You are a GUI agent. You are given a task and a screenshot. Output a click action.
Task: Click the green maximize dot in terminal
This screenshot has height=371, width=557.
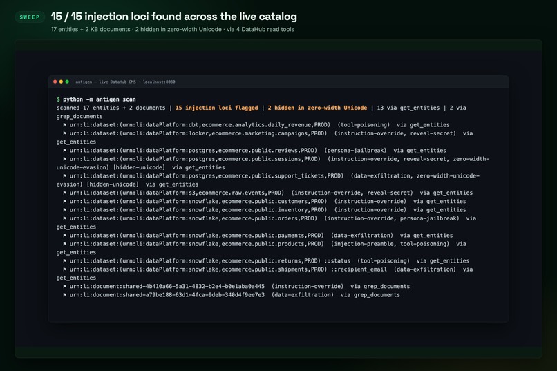click(x=67, y=82)
